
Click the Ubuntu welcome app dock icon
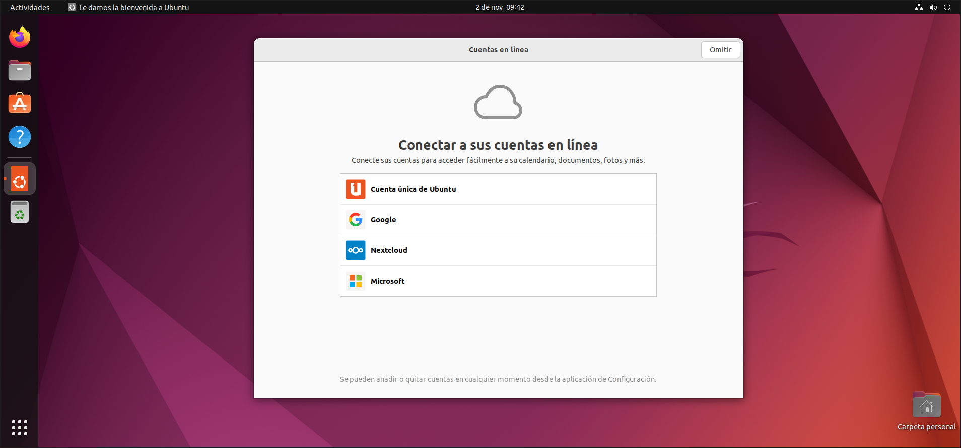(x=20, y=179)
